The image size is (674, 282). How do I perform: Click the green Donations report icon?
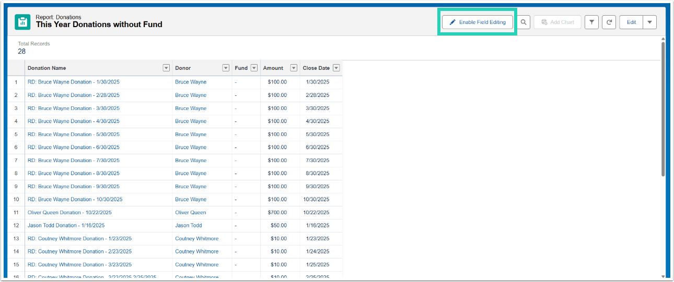22,22
